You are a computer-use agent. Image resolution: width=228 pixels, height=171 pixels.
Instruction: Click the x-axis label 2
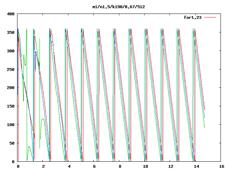pos(43,166)
